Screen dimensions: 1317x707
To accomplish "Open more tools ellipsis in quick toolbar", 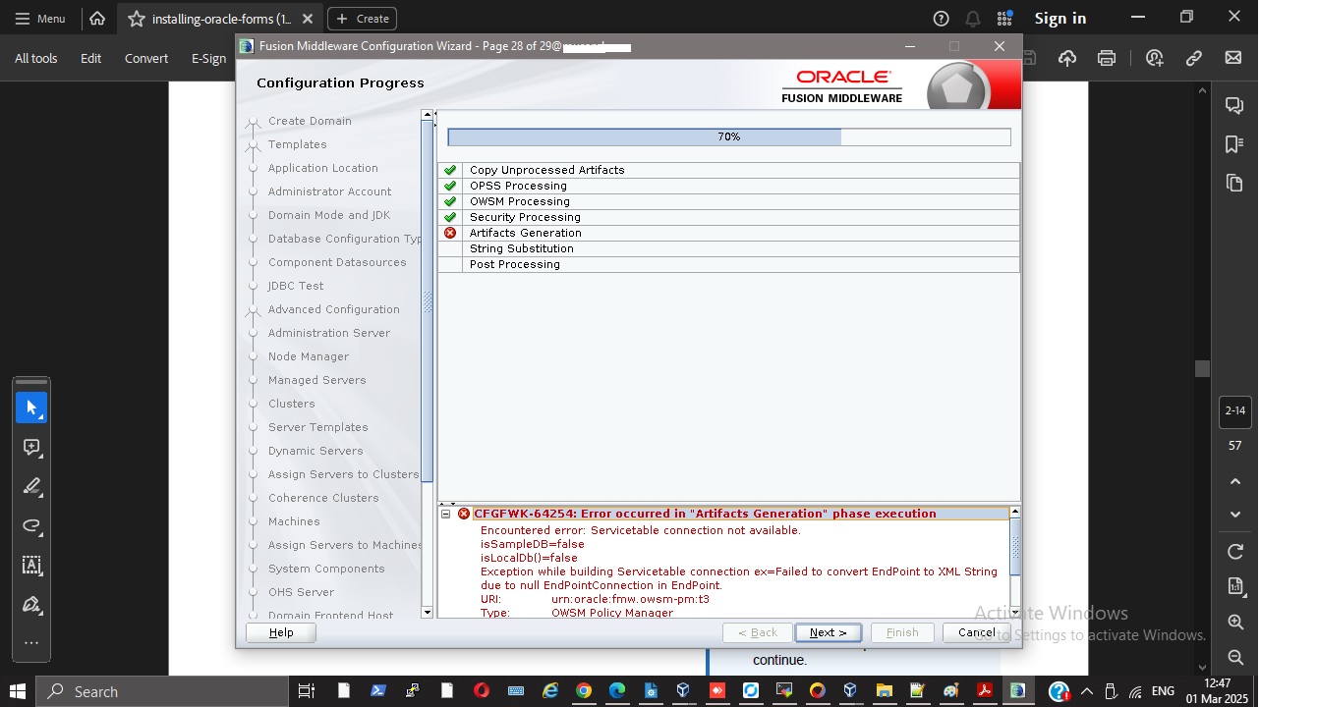I will click(x=31, y=644).
